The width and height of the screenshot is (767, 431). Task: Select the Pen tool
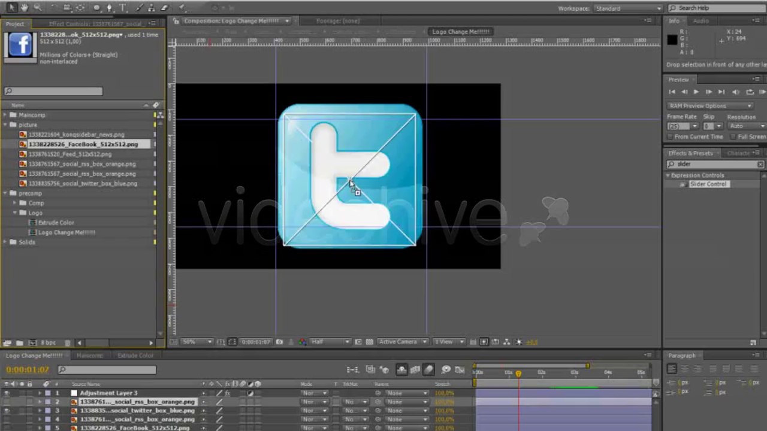pyautogui.click(x=110, y=8)
